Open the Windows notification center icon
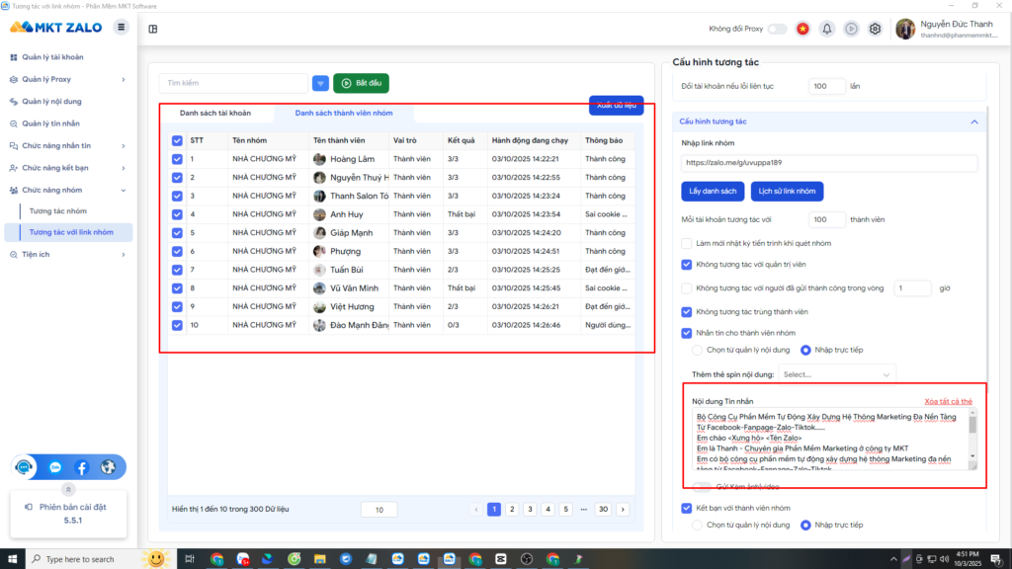The image size is (1012, 569). (x=996, y=559)
